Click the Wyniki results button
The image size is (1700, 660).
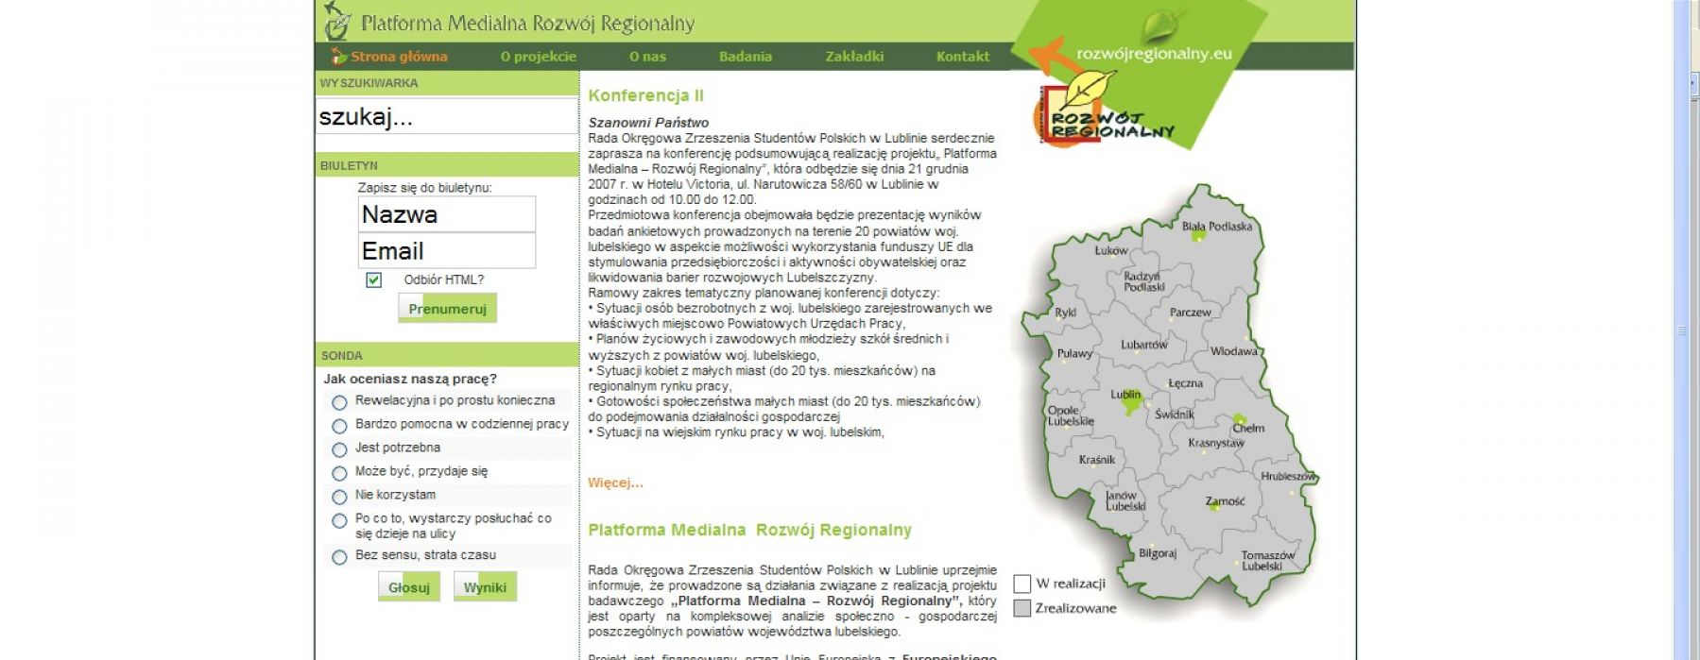(485, 587)
